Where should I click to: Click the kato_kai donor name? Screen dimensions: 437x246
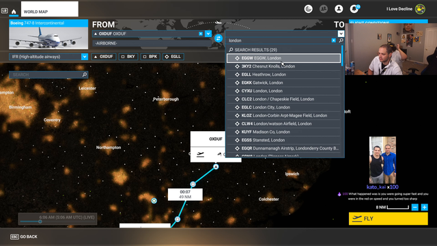(x=376, y=187)
